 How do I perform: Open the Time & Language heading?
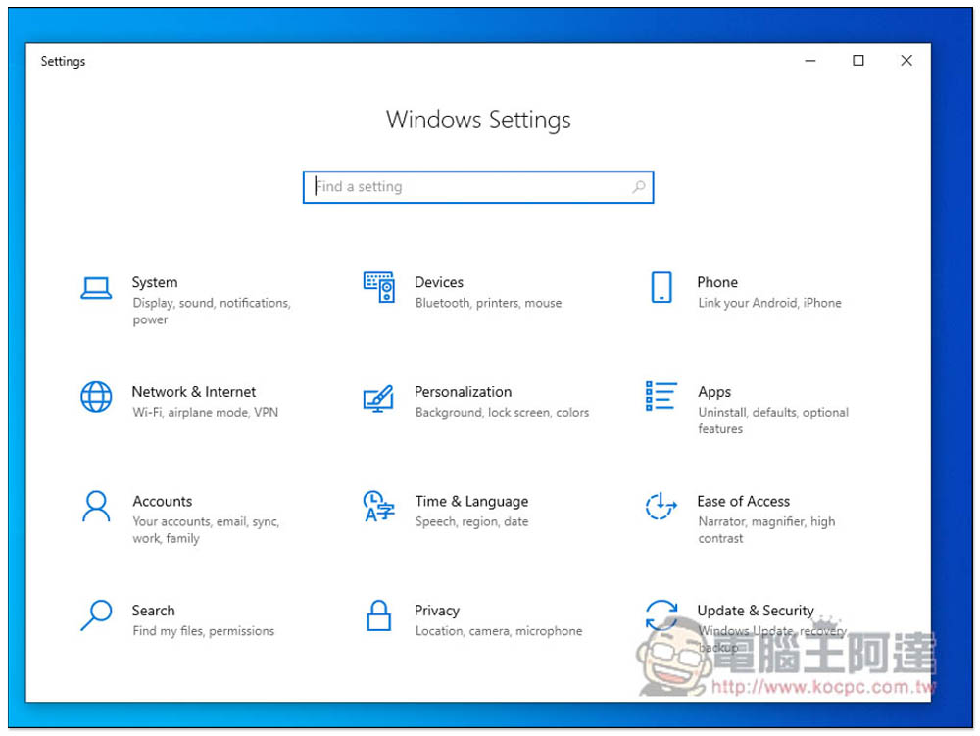coord(471,501)
